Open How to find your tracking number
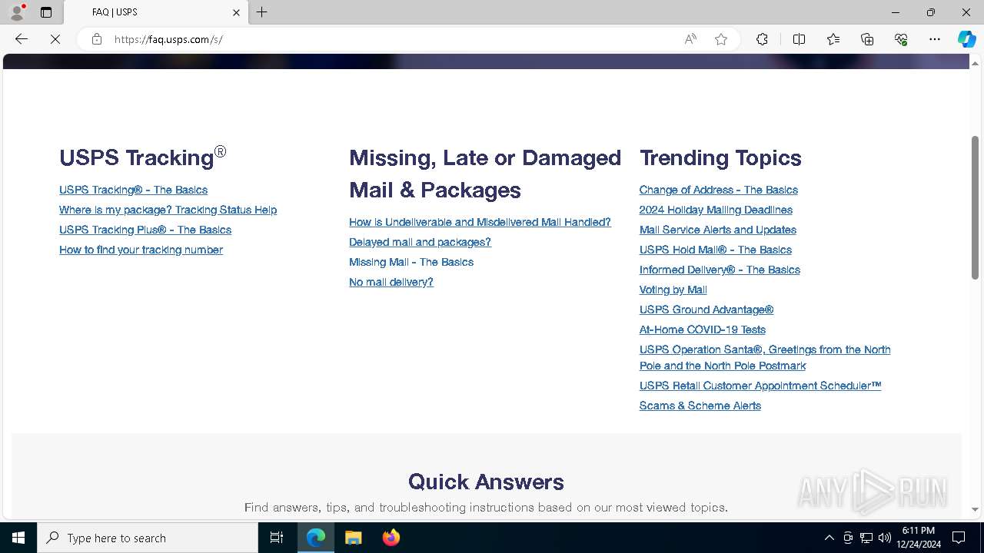Image resolution: width=984 pixels, height=553 pixels. 141,250
